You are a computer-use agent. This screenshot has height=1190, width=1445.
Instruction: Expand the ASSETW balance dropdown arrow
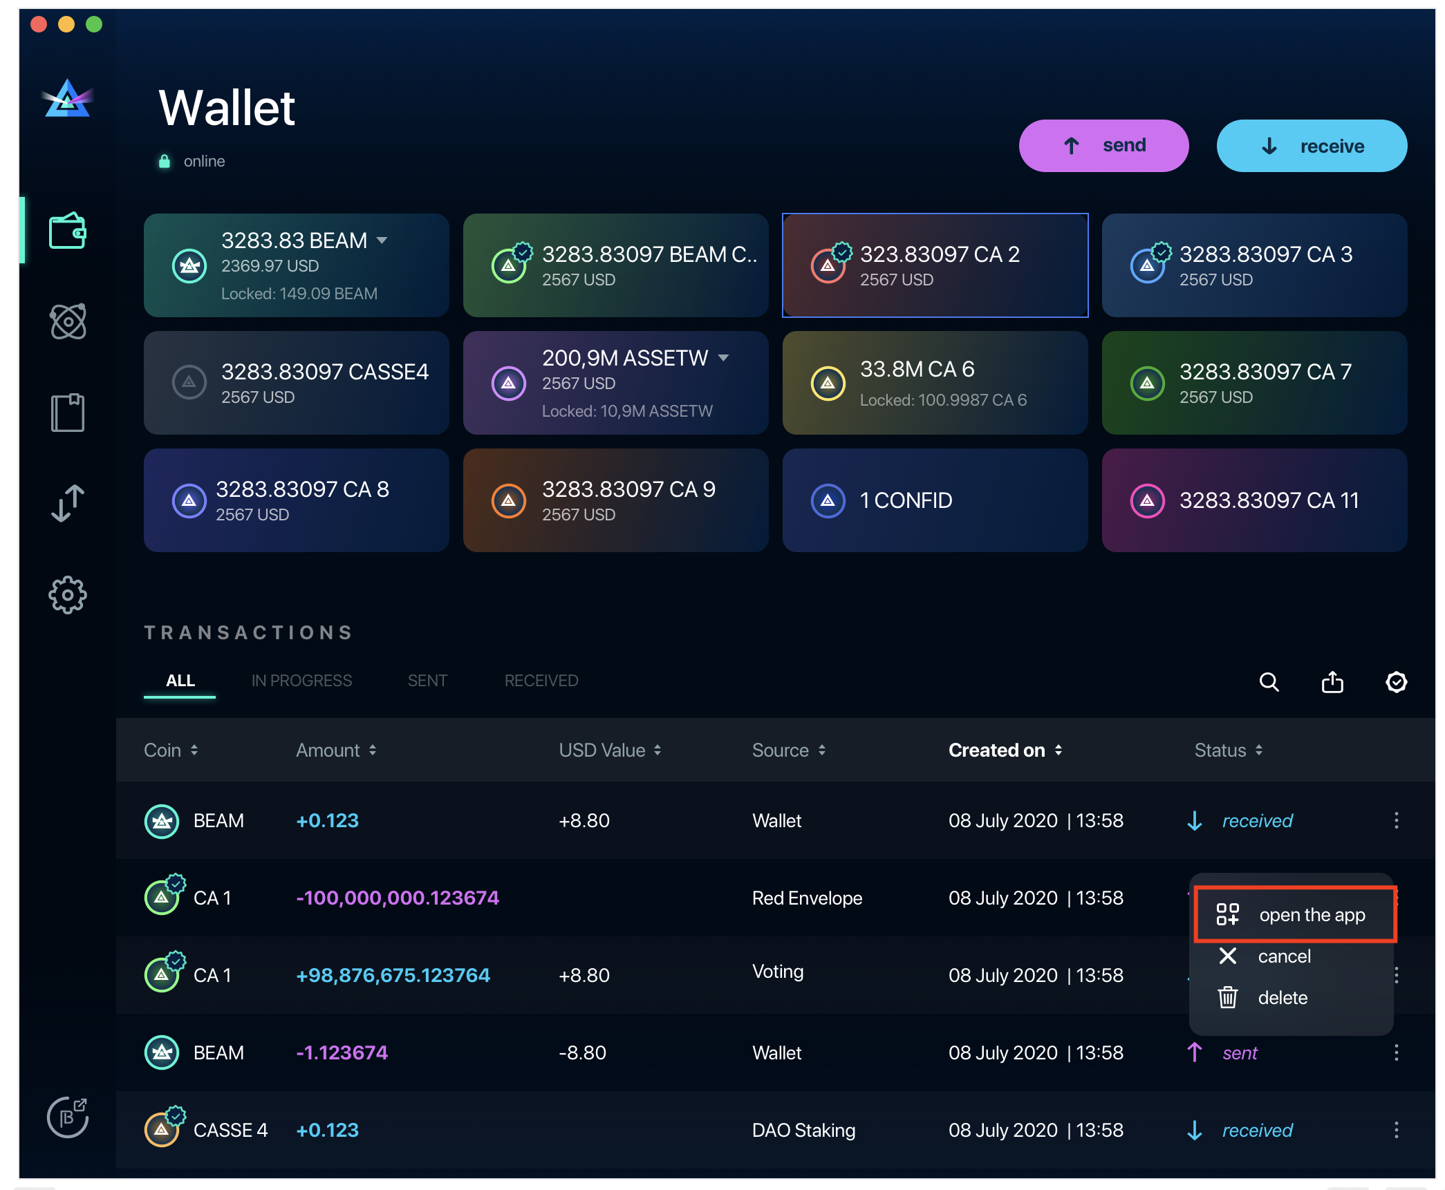click(x=723, y=358)
